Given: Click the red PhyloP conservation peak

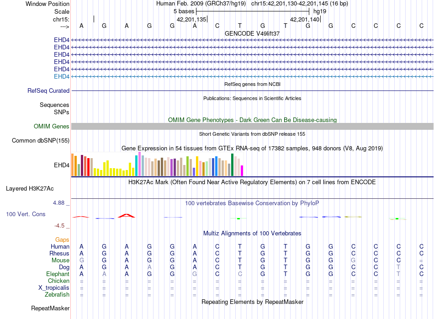Looking at the screenshot, I should pos(127,216).
